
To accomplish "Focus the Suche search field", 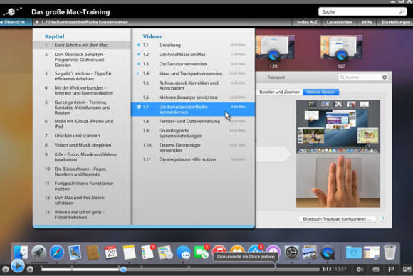I will coord(362,11).
